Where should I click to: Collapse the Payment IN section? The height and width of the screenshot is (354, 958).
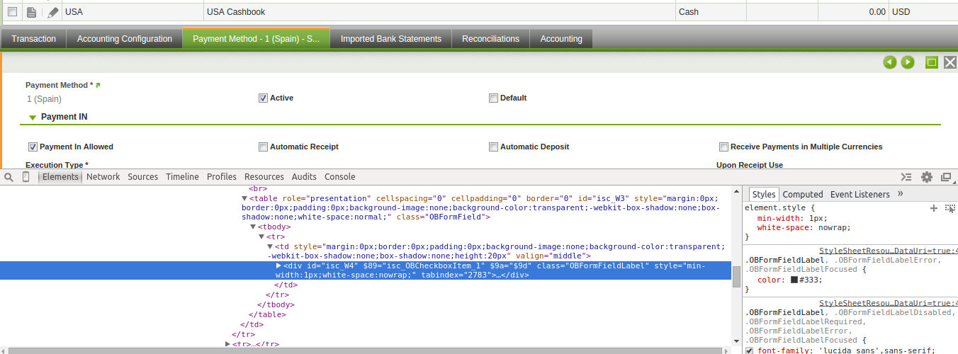[x=33, y=118]
